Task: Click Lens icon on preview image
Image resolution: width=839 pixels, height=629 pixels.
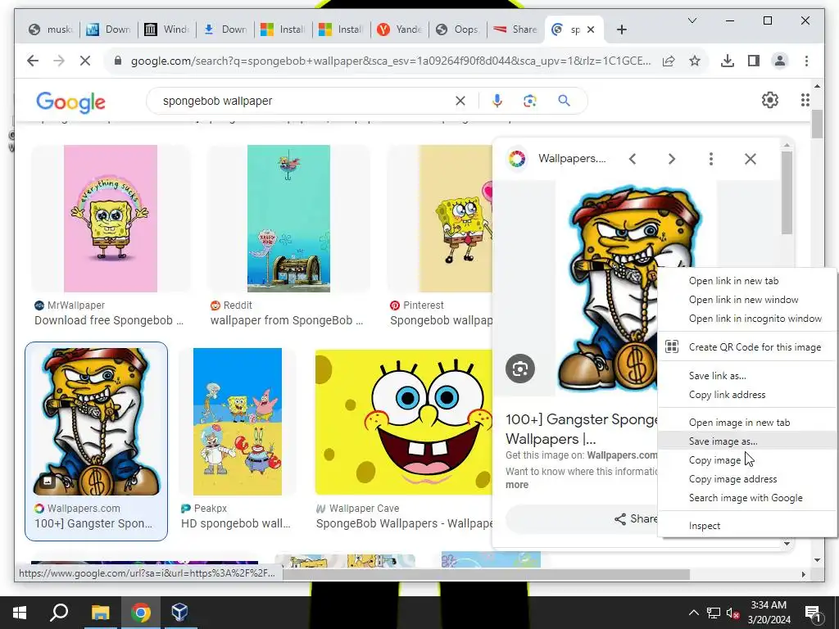Action: (520, 369)
